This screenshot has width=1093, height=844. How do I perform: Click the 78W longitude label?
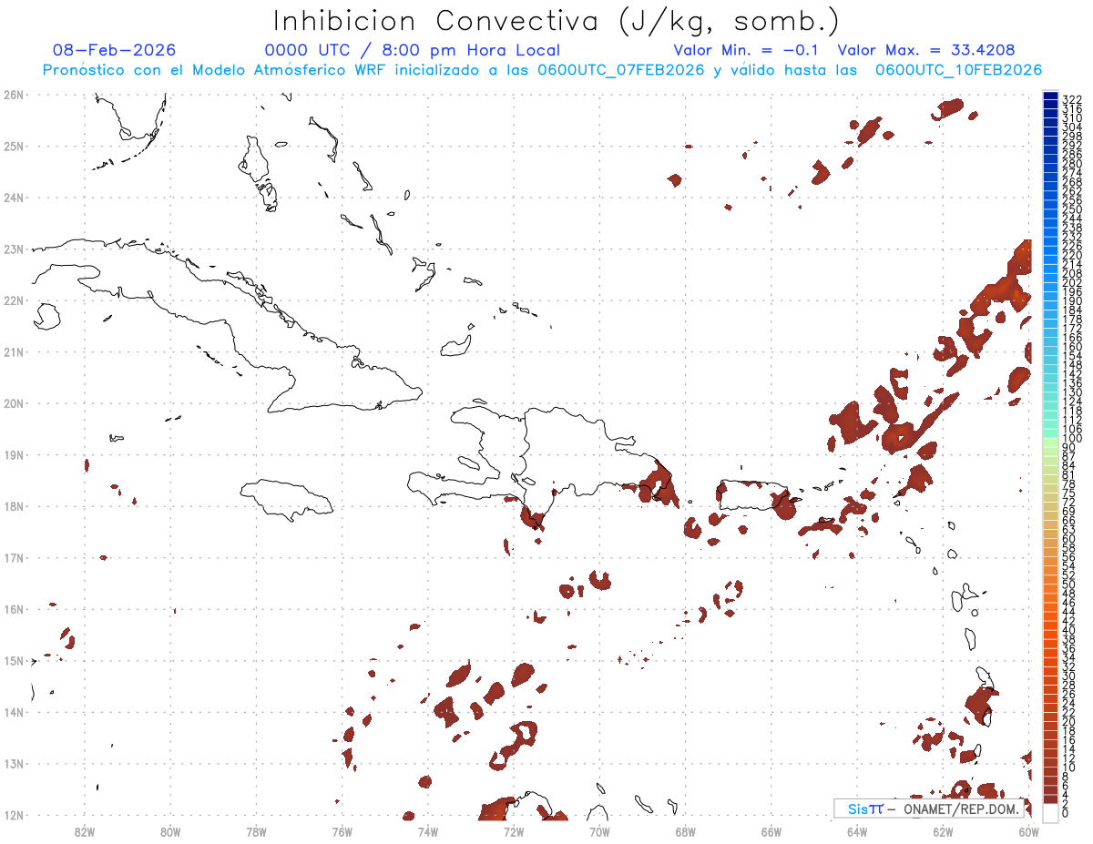(x=256, y=831)
